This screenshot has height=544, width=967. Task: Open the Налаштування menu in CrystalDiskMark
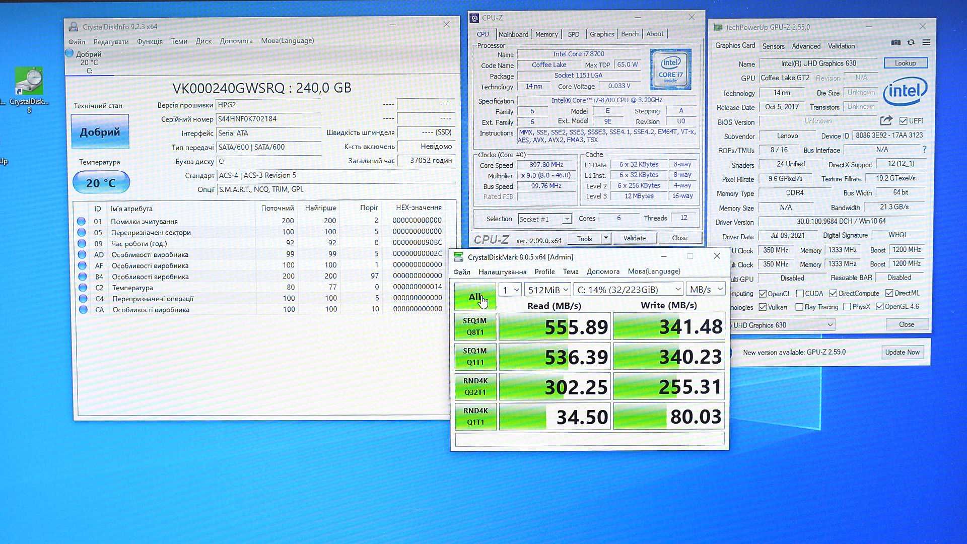[x=502, y=271]
